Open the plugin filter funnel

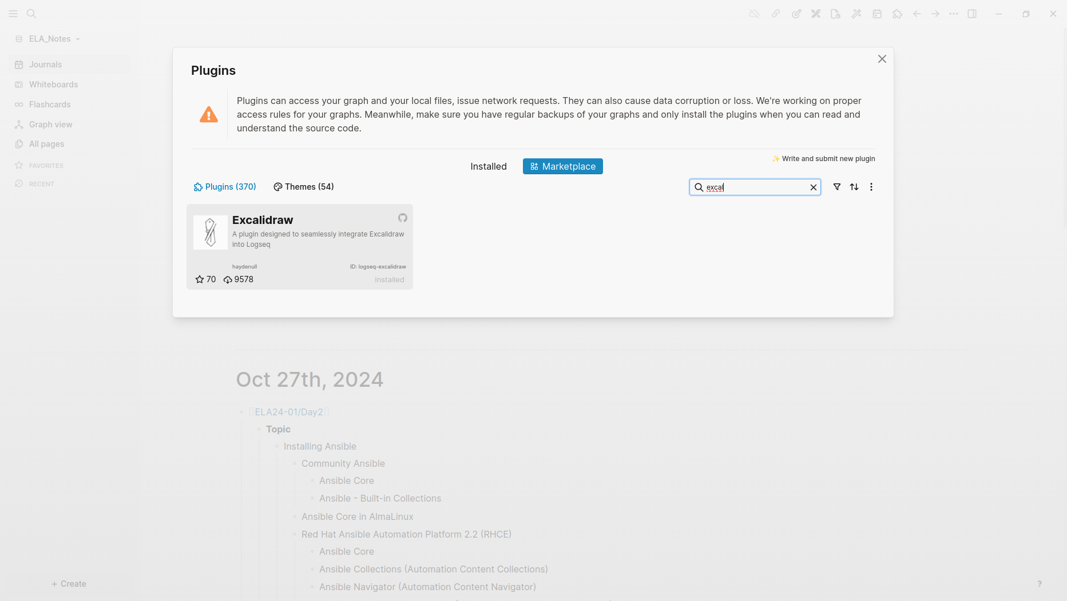click(837, 187)
